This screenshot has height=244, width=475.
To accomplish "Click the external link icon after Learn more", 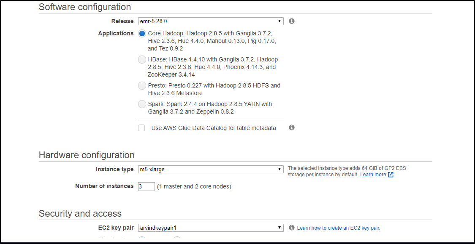I will (x=391, y=175).
